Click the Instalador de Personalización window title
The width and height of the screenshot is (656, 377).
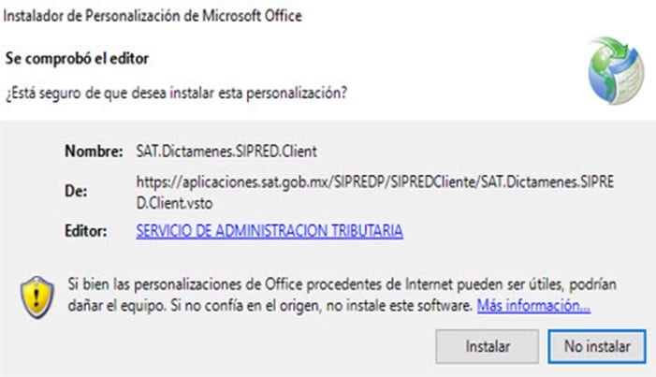(153, 16)
